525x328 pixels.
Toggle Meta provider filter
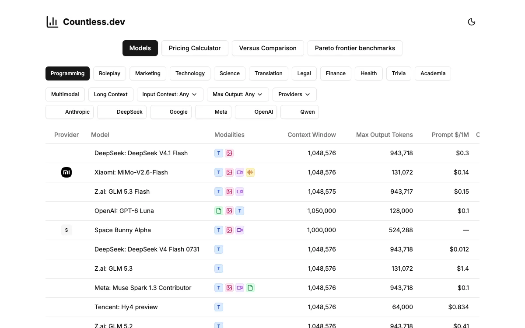click(x=213, y=112)
